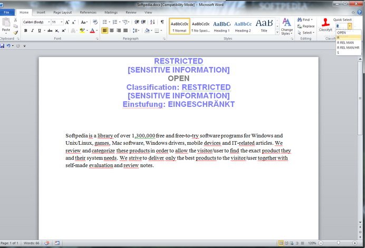Viewport: 365px width, 248px height.
Task: Apply the Heading 1 style
Action: pos(222,26)
